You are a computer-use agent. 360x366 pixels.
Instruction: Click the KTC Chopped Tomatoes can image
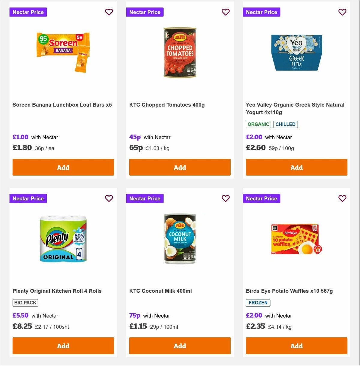(180, 53)
